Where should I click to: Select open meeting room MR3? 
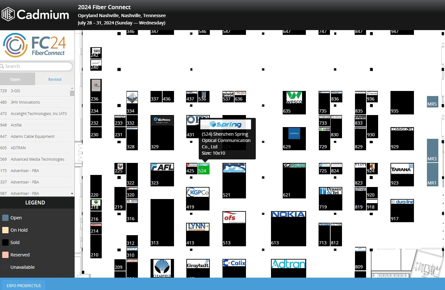coord(433,151)
